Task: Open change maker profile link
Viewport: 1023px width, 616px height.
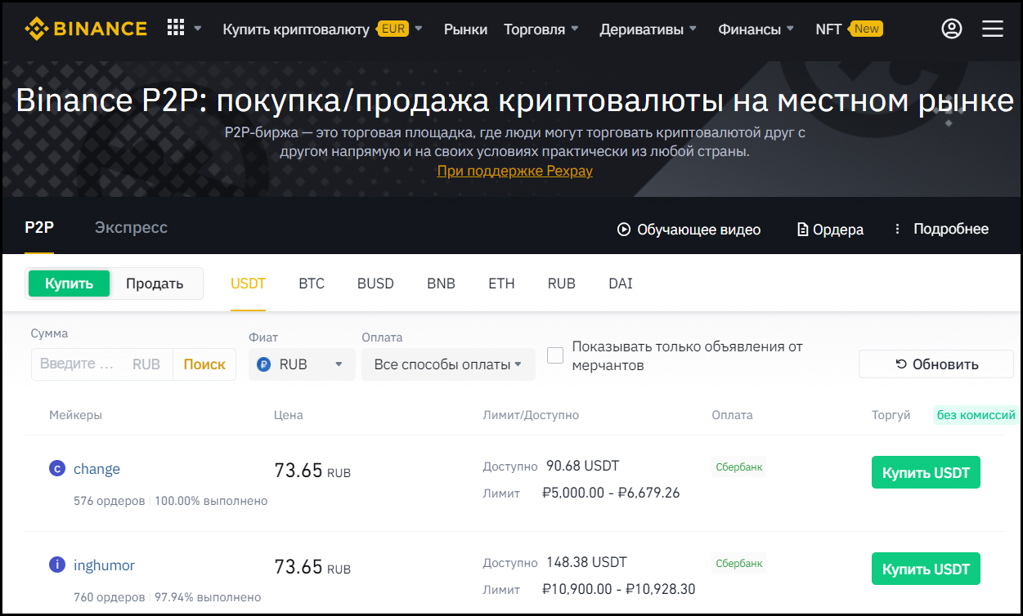Action: tap(96, 469)
